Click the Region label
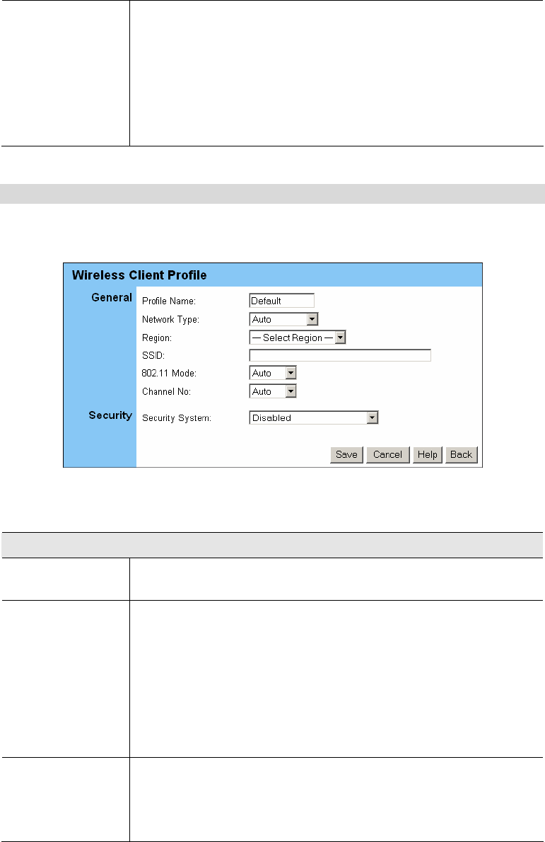 point(157,338)
